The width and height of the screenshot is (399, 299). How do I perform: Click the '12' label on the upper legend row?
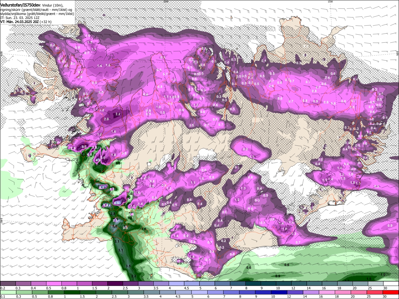293,288
